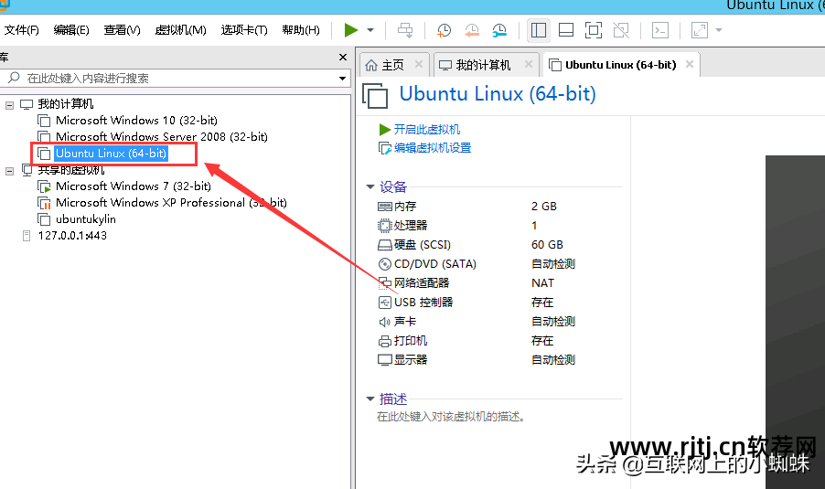Select the ubuntukylin virtual machine
Image resolution: width=825 pixels, height=489 pixels.
click(x=86, y=219)
